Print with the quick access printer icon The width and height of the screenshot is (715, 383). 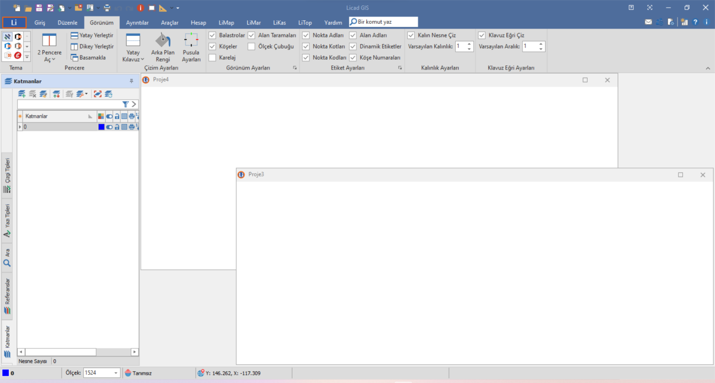click(x=107, y=8)
